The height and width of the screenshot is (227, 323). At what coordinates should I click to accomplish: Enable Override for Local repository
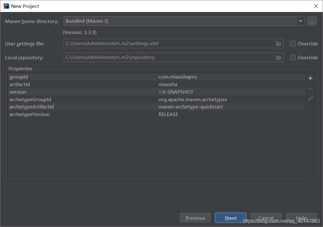click(293, 57)
